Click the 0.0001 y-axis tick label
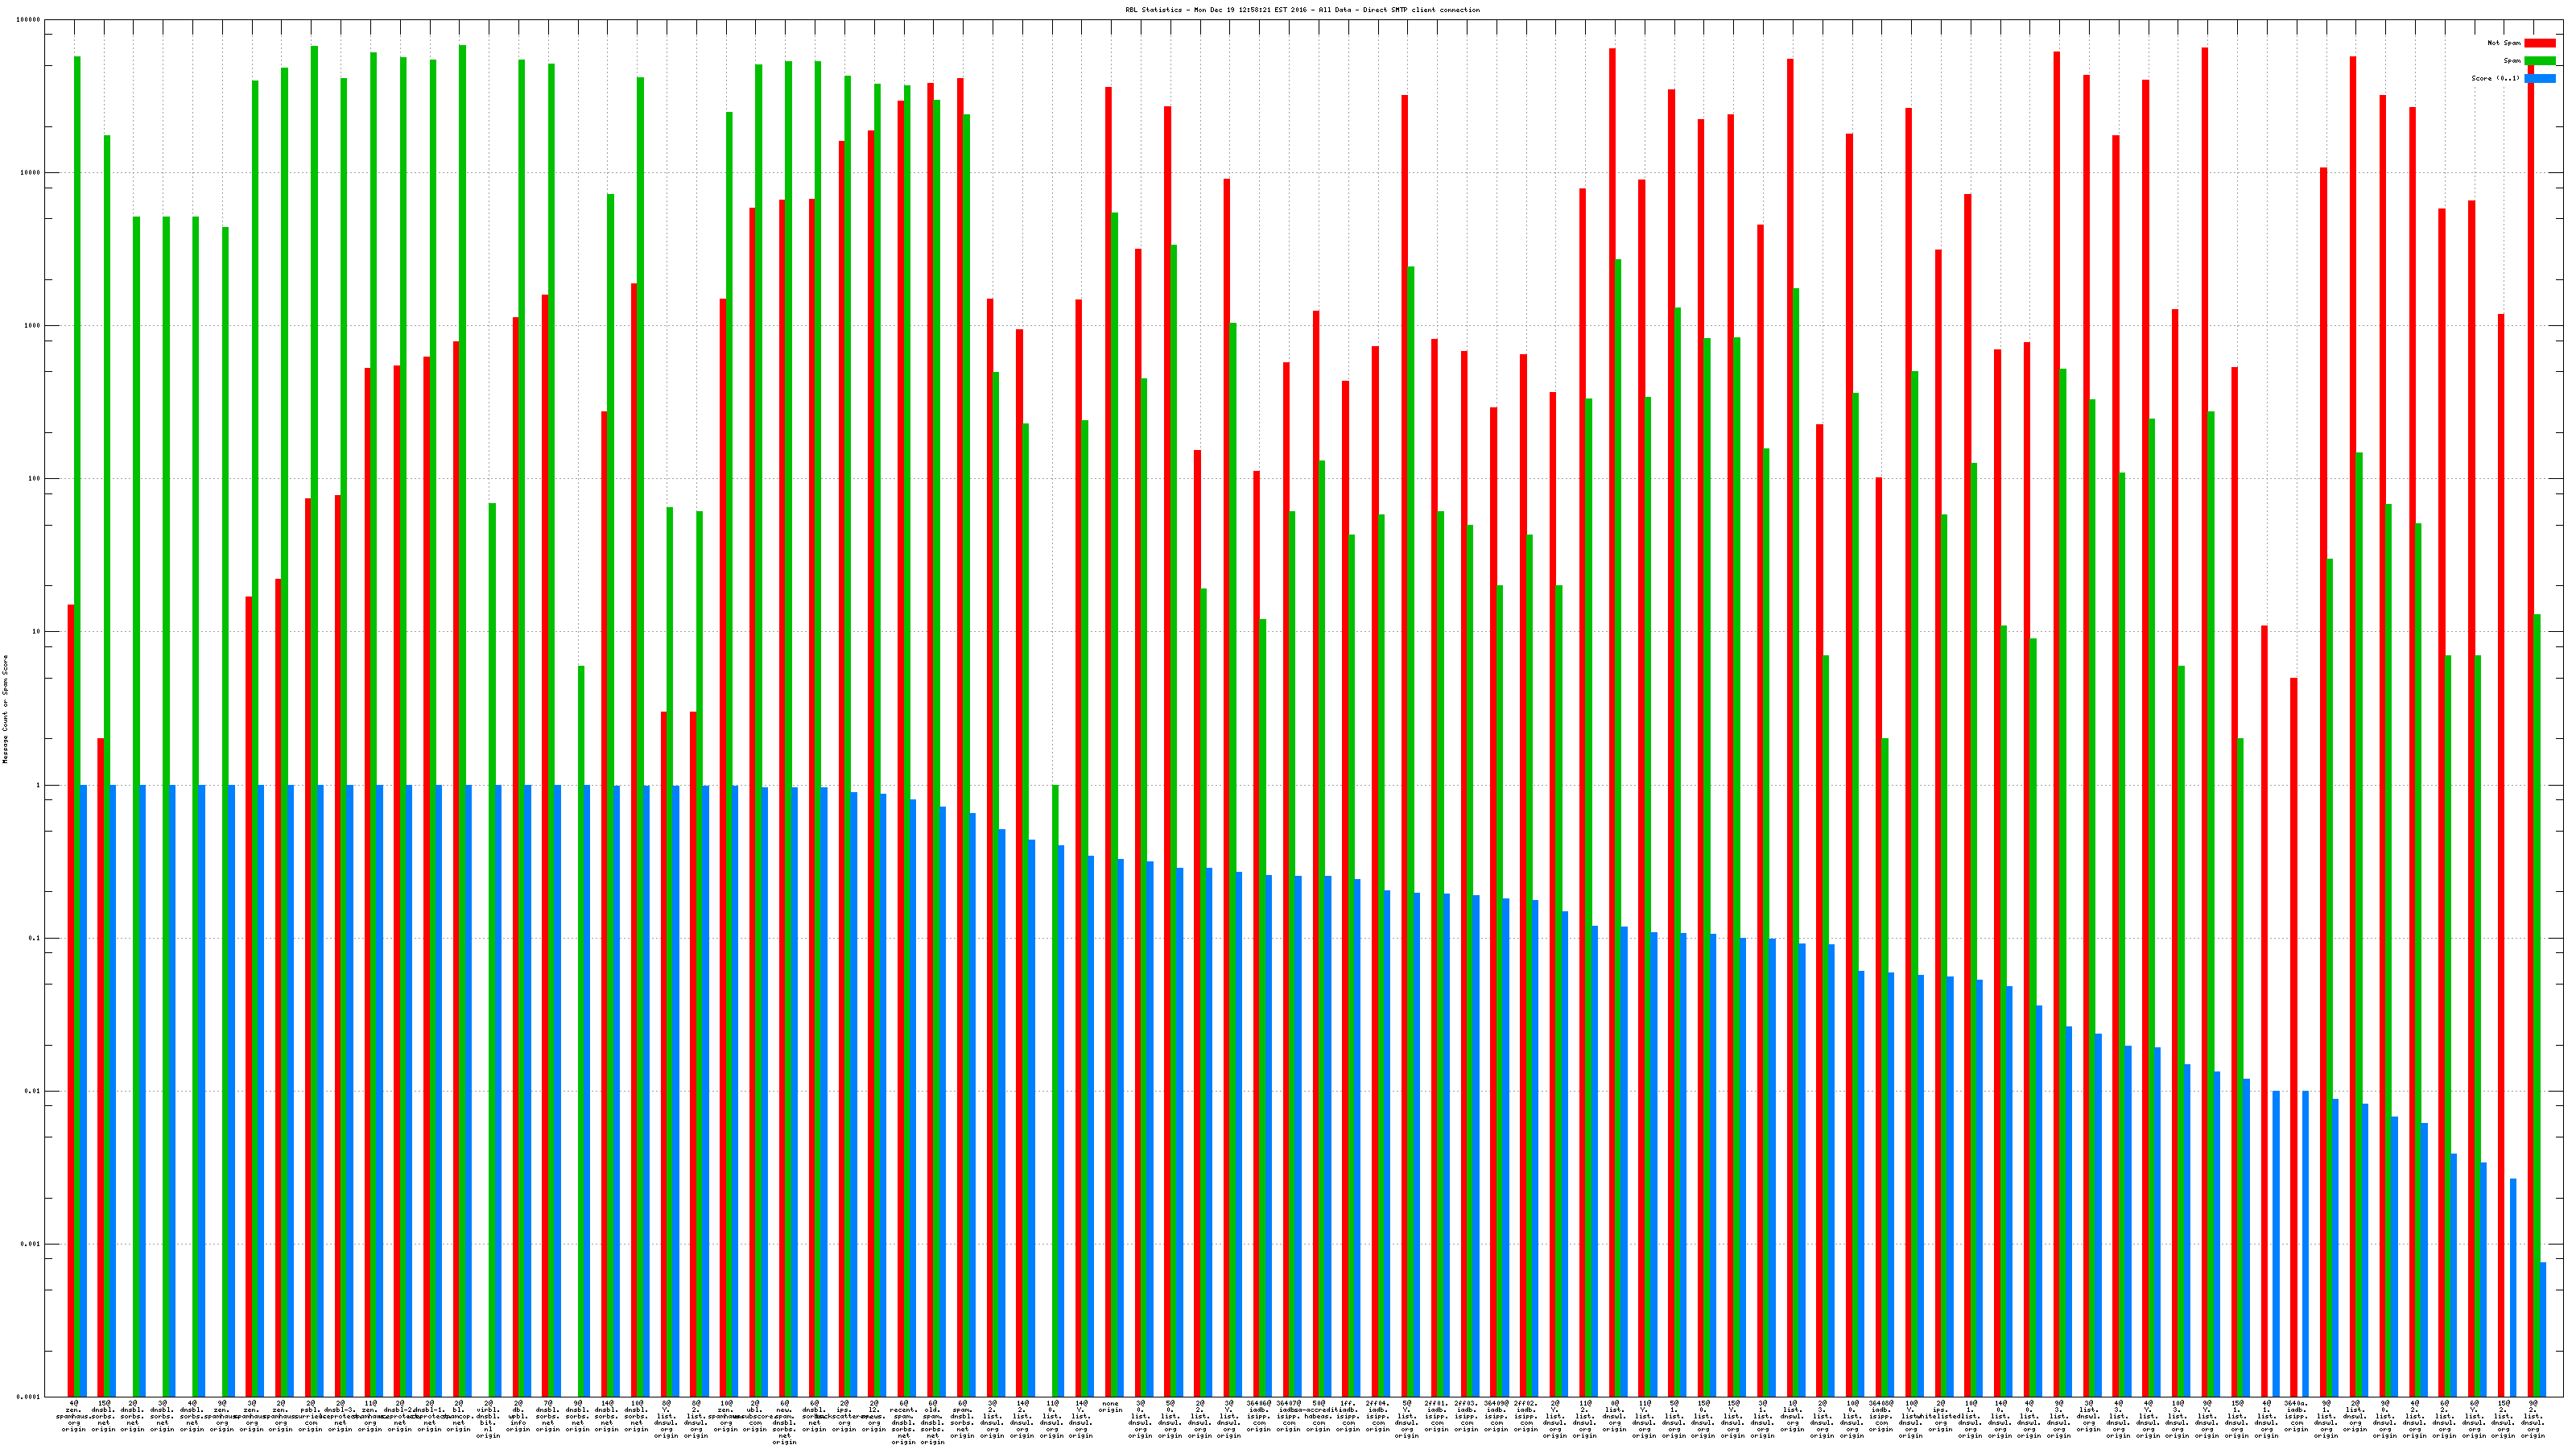This screenshot has height=1449, width=2576. [x=30, y=1397]
